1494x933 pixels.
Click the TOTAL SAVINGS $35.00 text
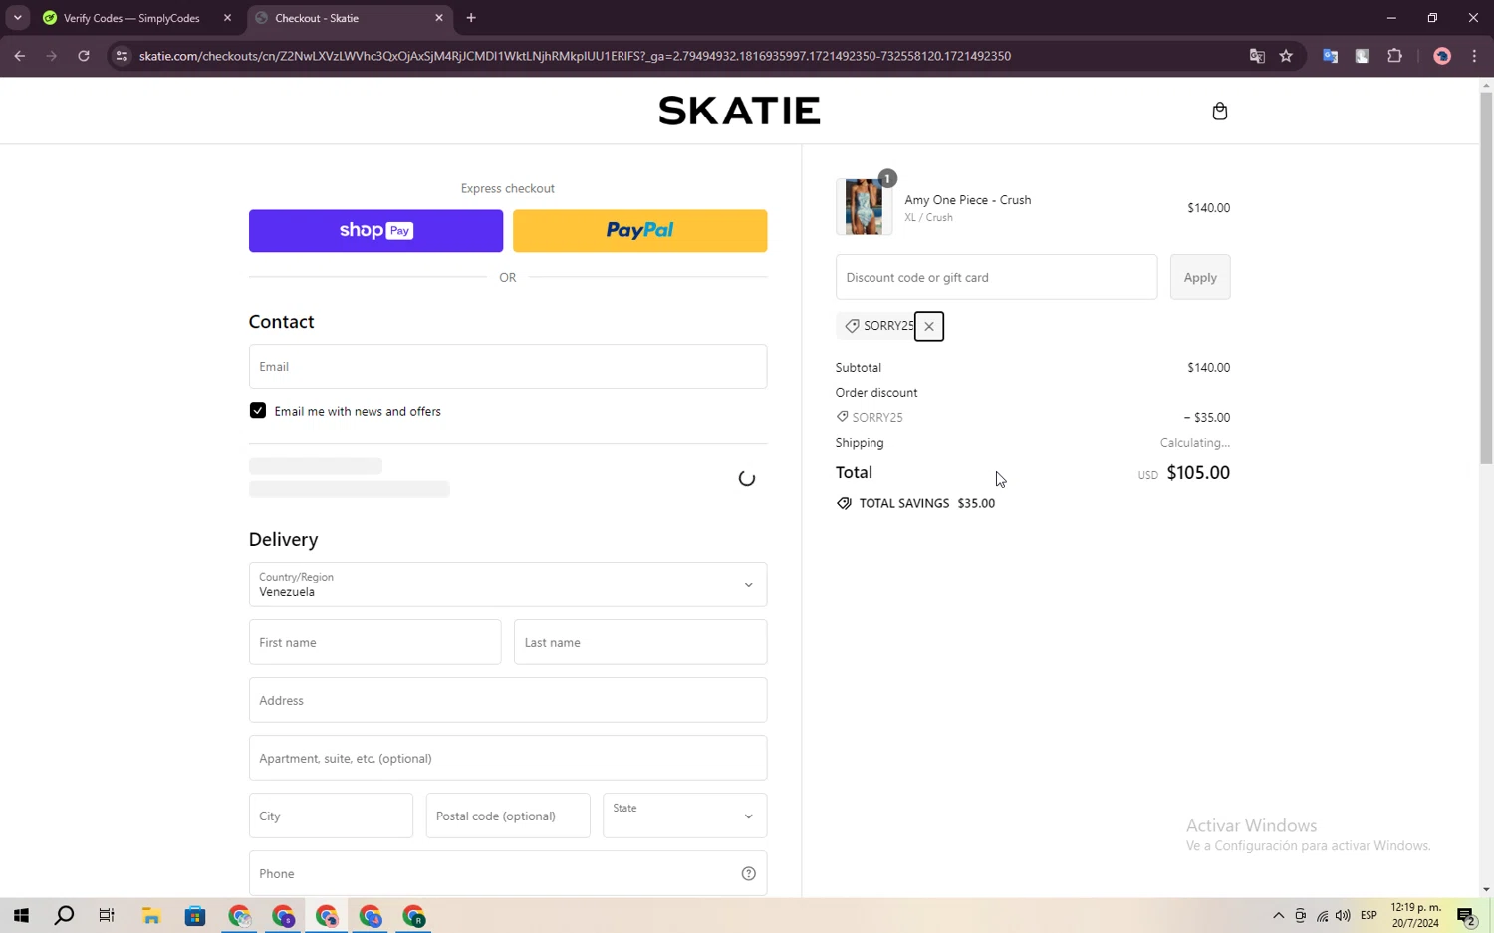pos(926,503)
